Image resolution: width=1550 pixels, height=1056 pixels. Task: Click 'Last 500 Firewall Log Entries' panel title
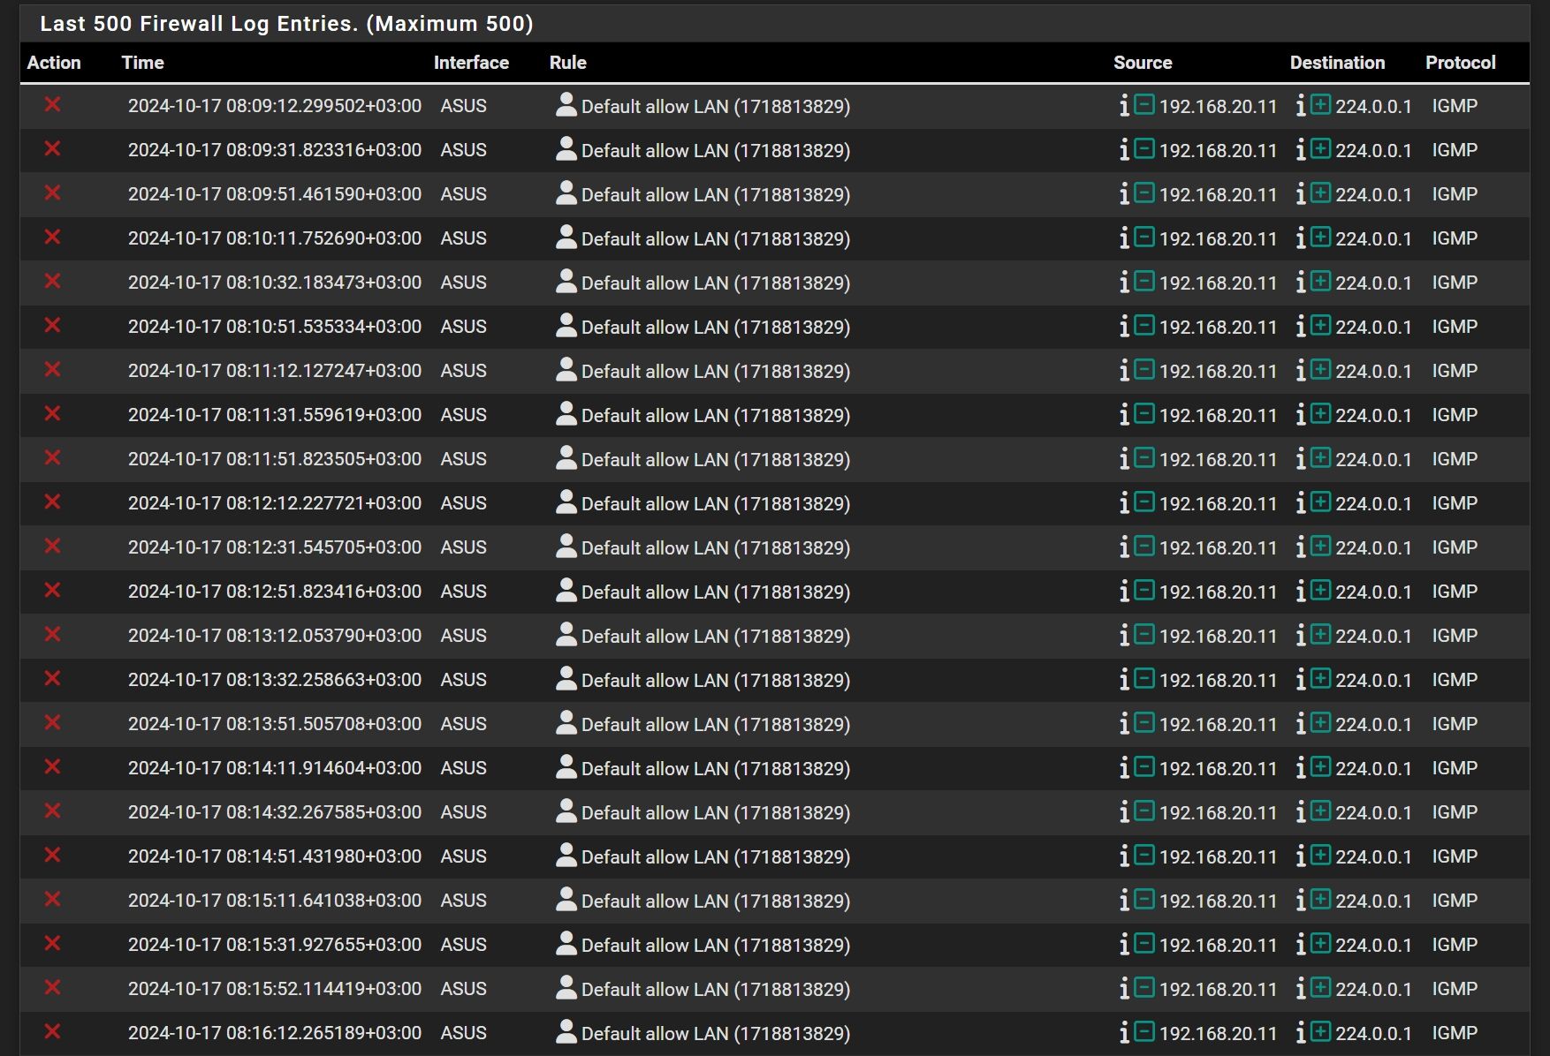click(x=286, y=24)
